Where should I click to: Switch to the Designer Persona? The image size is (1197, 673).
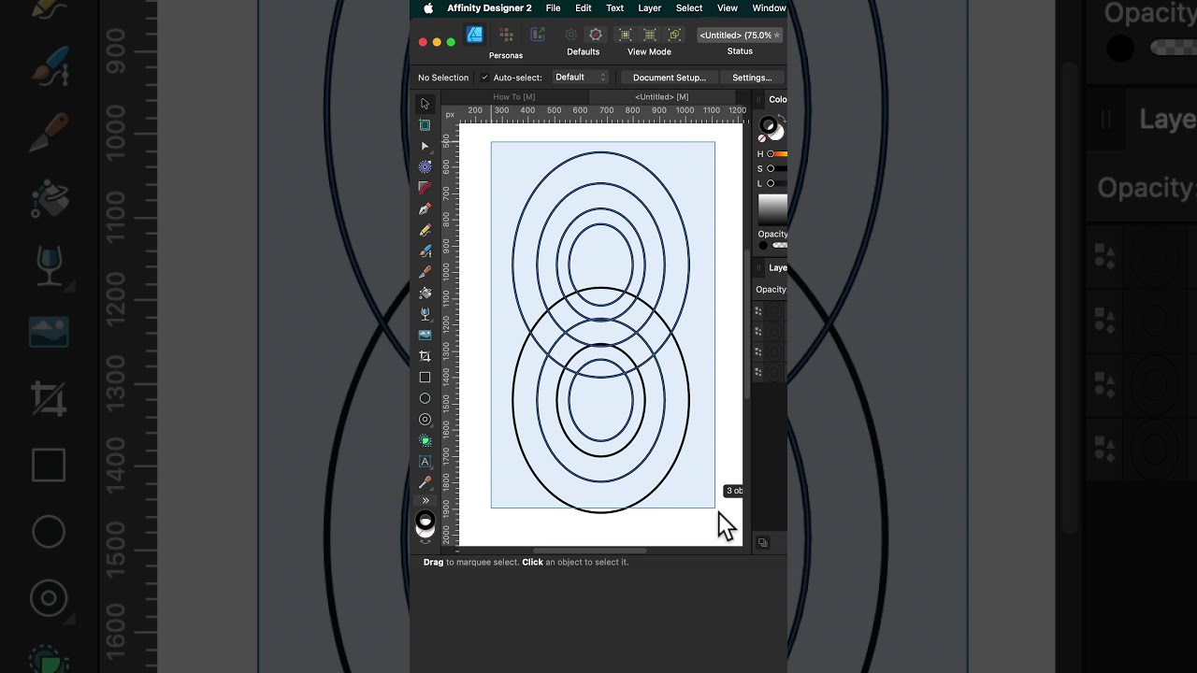pos(475,35)
